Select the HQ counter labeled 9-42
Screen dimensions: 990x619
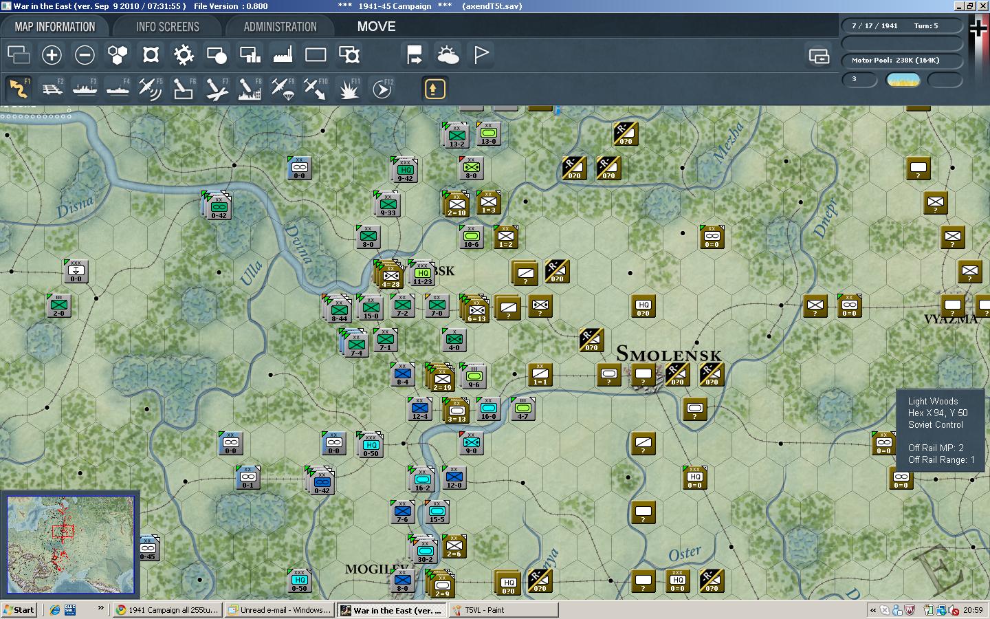(x=405, y=169)
